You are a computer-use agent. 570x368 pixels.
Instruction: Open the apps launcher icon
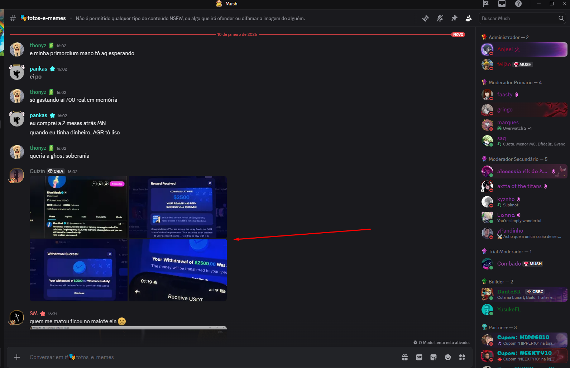pyautogui.click(x=462, y=357)
